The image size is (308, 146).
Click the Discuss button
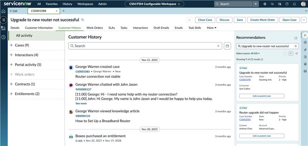(x=224, y=20)
